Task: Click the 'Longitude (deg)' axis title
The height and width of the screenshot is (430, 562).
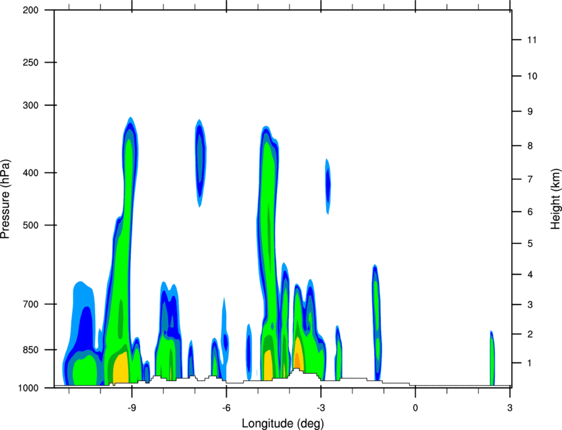Action: pyautogui.click(x=283, y=423)
